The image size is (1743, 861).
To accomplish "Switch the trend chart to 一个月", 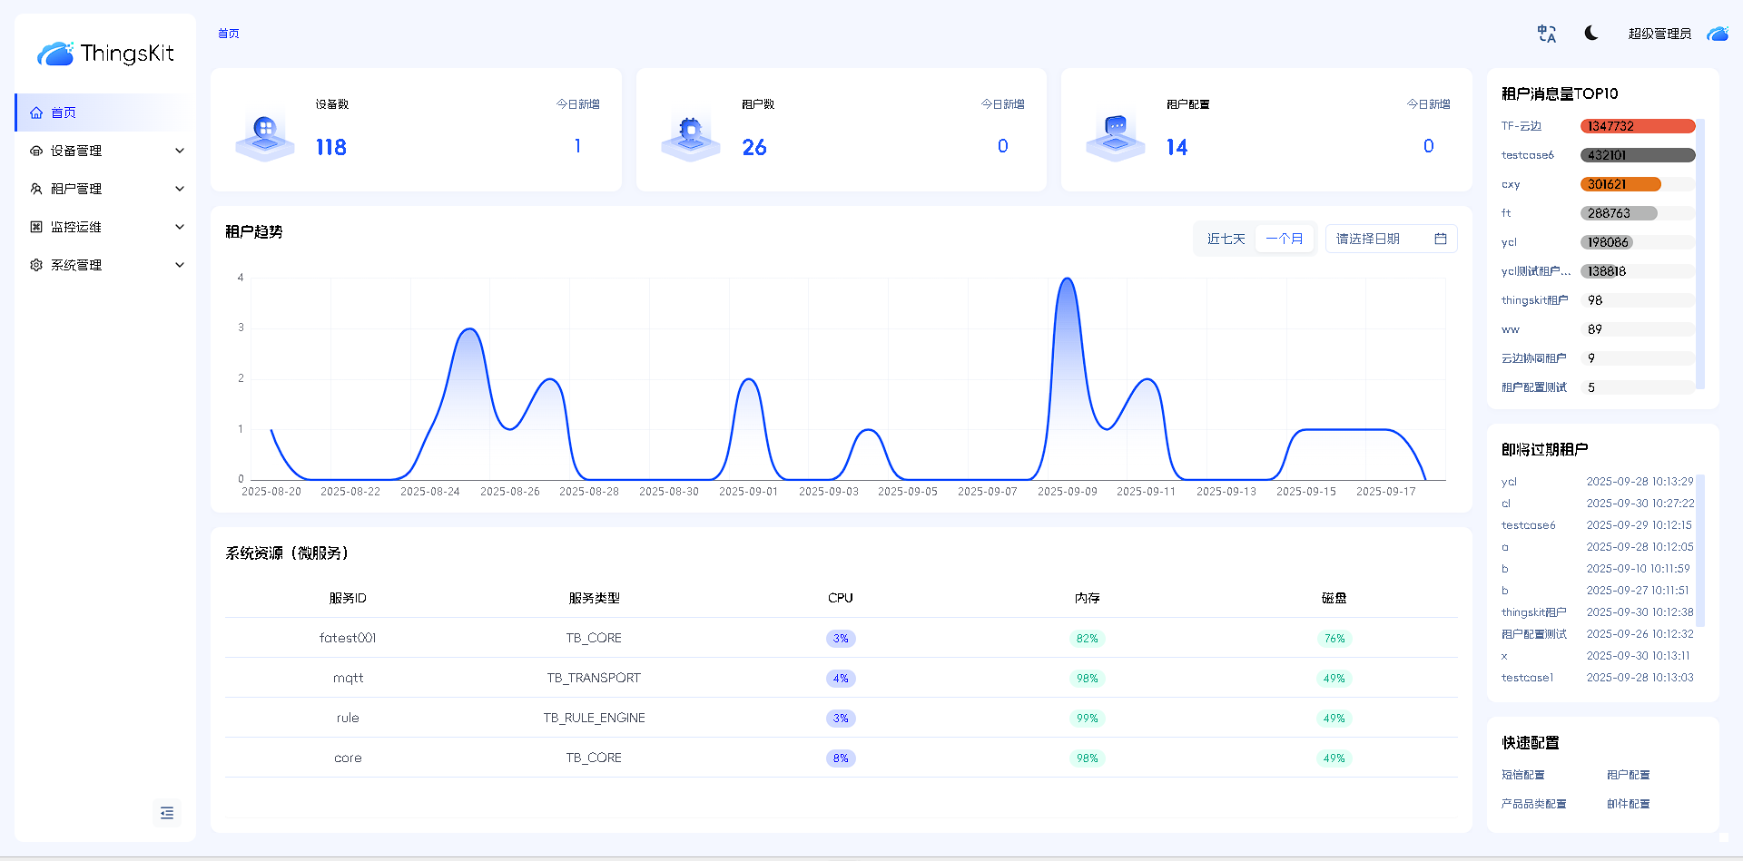I will (1284, 239).
